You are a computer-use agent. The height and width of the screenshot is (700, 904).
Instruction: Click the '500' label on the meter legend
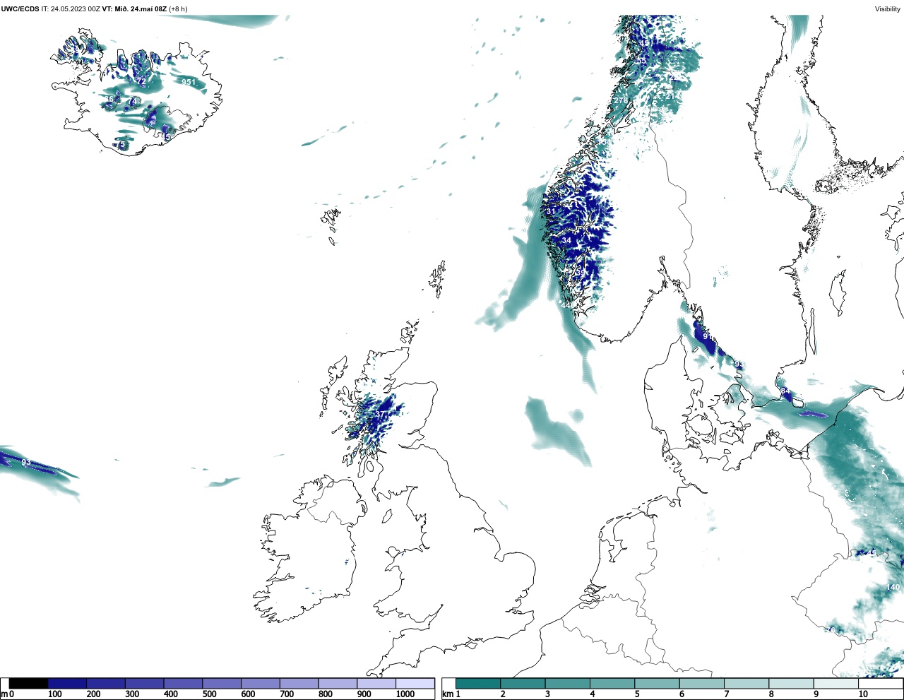[209, 694]
